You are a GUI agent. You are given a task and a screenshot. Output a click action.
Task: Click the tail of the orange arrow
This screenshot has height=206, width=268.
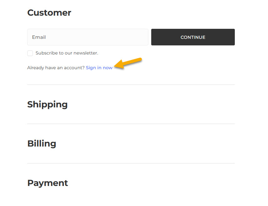(141, 59)
